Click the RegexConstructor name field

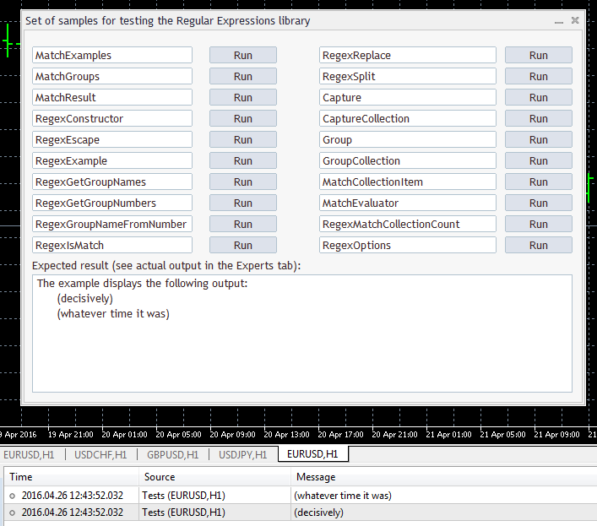click(112, 118)
